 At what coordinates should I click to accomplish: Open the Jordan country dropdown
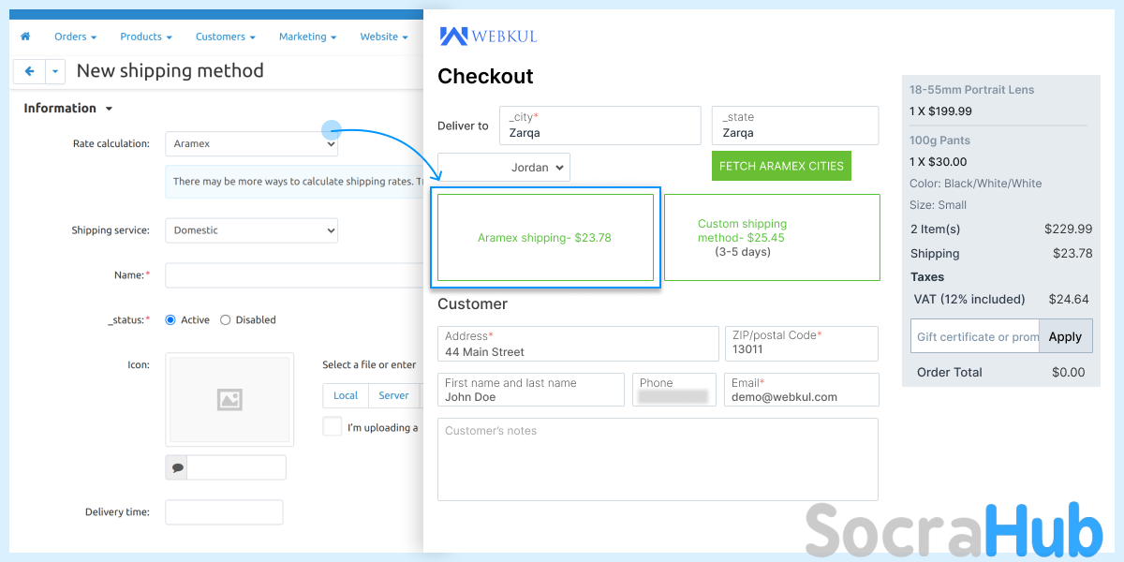click(x=504, y=168)
